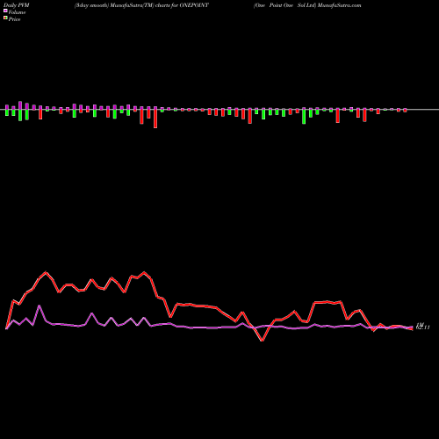Click the highest spike of the magenta volume line
439x439 pixels.
tap(40, 306)
